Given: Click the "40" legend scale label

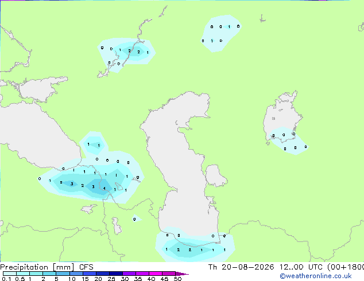Looking at the screenshot, I should (151, 279).
